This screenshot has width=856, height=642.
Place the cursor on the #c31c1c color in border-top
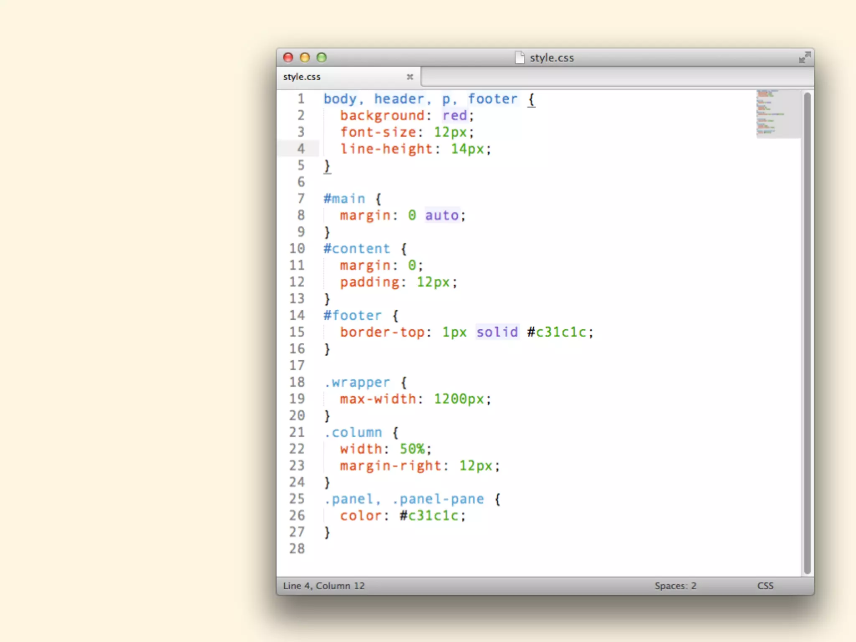[x=556, y=332]
